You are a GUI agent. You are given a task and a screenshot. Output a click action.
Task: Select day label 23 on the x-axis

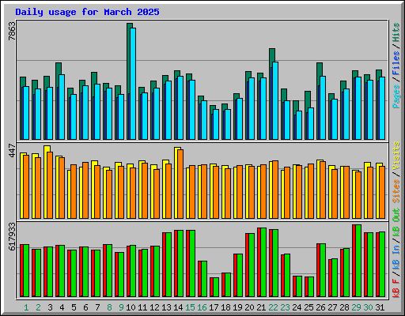[285, 307]
